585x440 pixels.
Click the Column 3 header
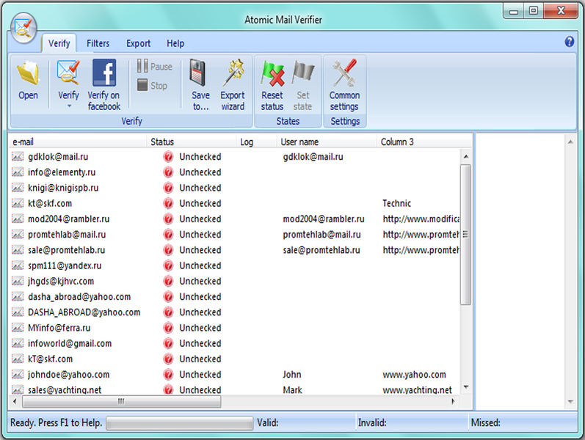(x=424, y=142)
